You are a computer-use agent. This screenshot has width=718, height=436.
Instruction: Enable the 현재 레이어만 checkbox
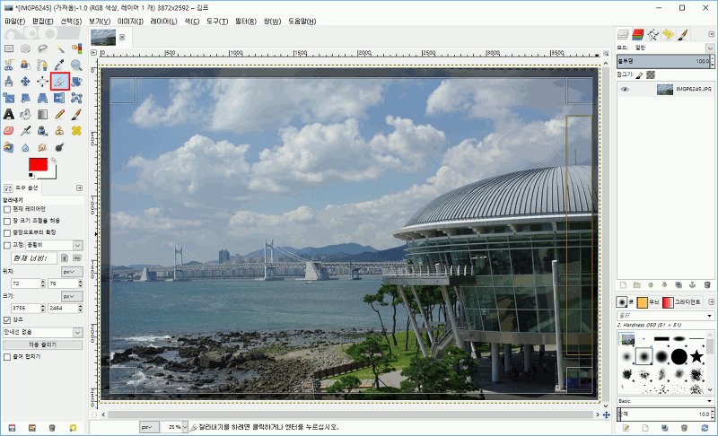(8, 209)
